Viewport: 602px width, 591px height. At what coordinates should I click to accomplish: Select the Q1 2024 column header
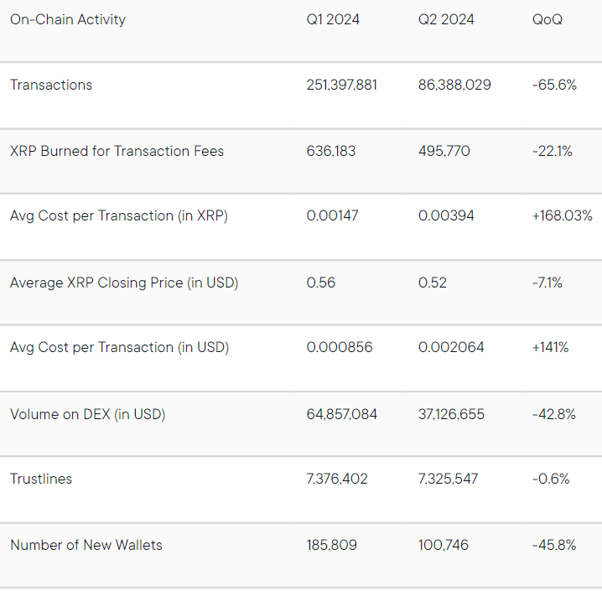coord(333,19)
